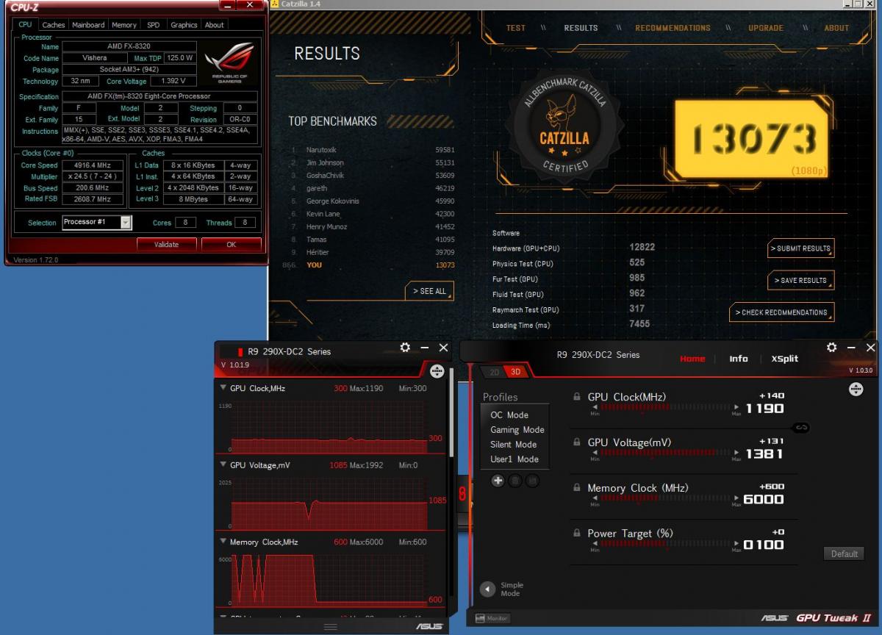The width and height of the screenshot is (882, 635).
Task: Increase GPU Clock with the right arrow
Action: pyautogui.click(x=736, y=406)
